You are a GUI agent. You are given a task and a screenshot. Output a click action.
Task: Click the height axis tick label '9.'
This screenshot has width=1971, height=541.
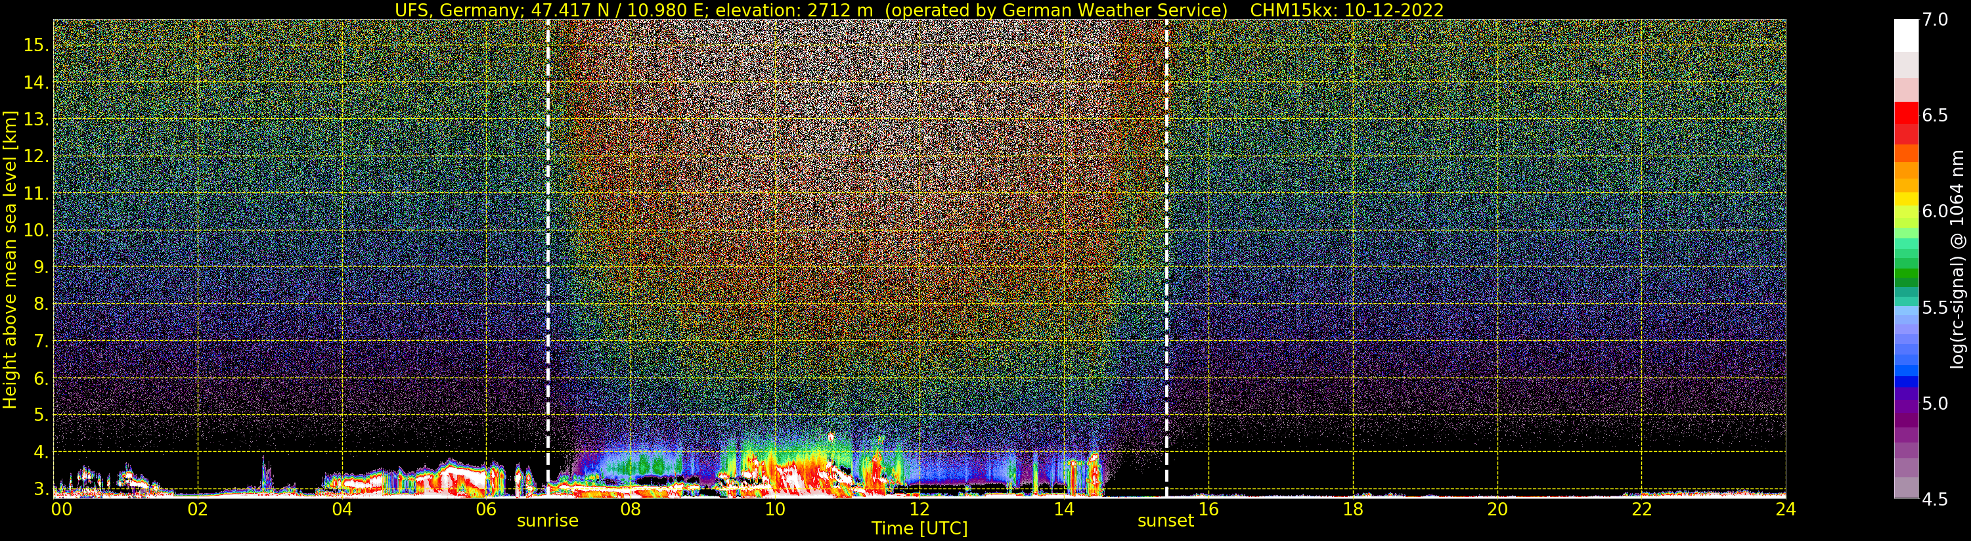point(41,267)
